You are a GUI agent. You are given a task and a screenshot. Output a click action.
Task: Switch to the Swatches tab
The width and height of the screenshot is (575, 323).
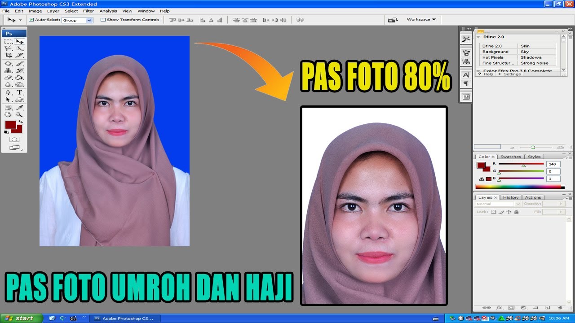tap(511, 157)
